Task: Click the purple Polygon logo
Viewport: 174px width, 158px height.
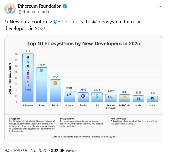Action: coord(69,95)
